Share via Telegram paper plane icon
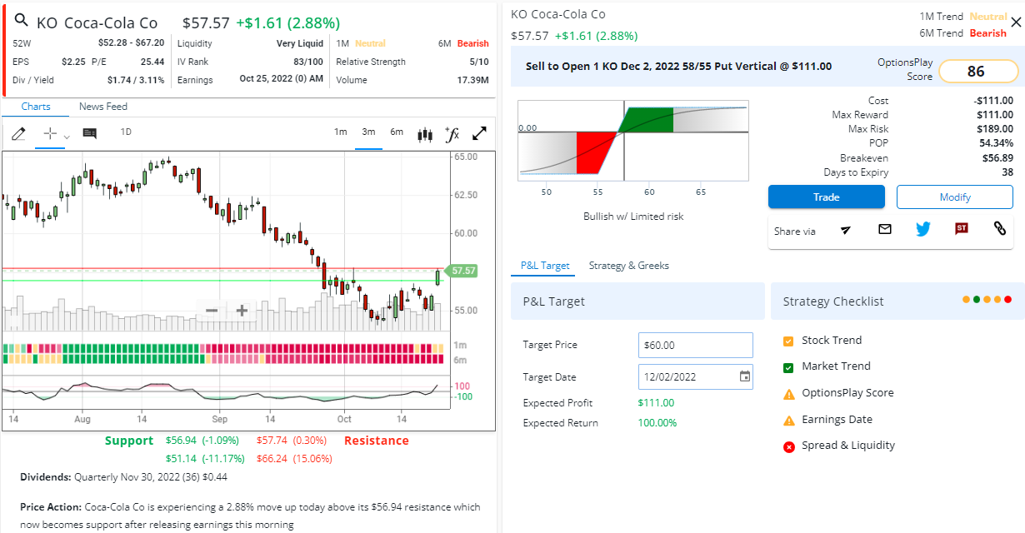This screenshot has height=533, width=1025. 846,229
